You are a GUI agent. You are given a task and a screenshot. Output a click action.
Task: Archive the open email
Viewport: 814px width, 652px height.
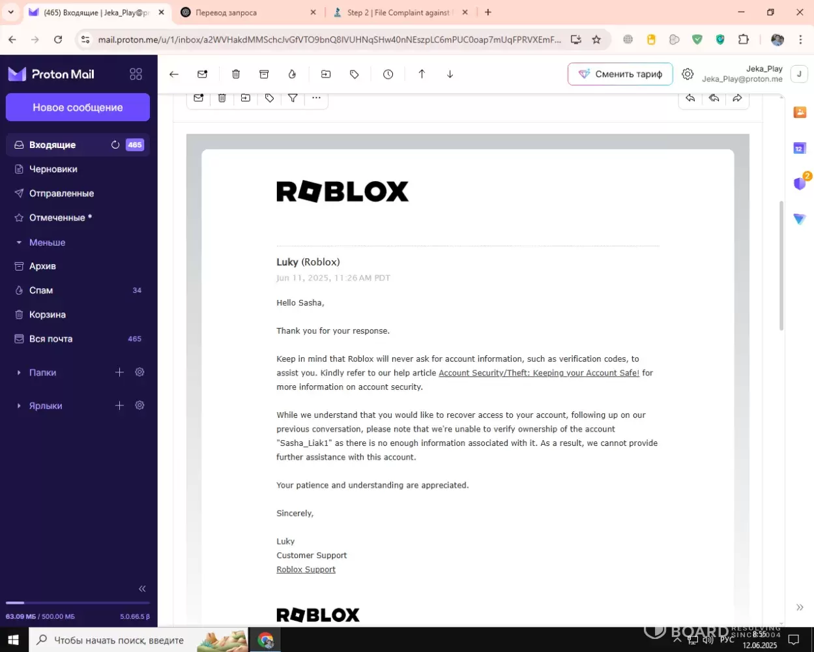[x=264, y=74]
